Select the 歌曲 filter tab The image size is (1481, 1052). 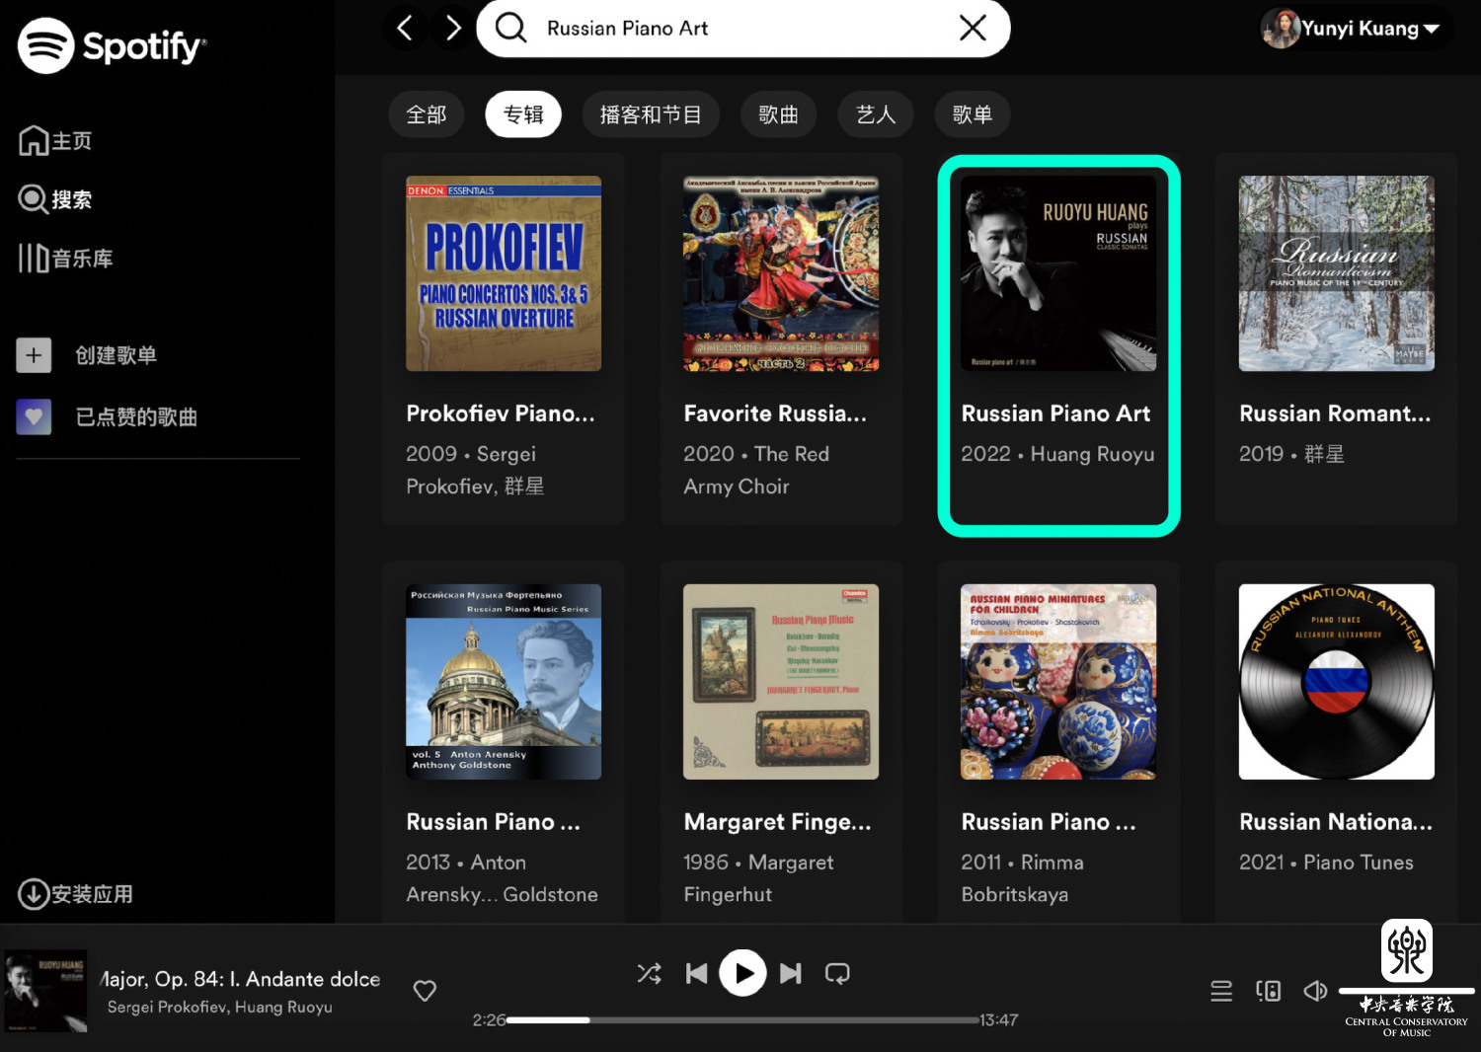[778, 114]
